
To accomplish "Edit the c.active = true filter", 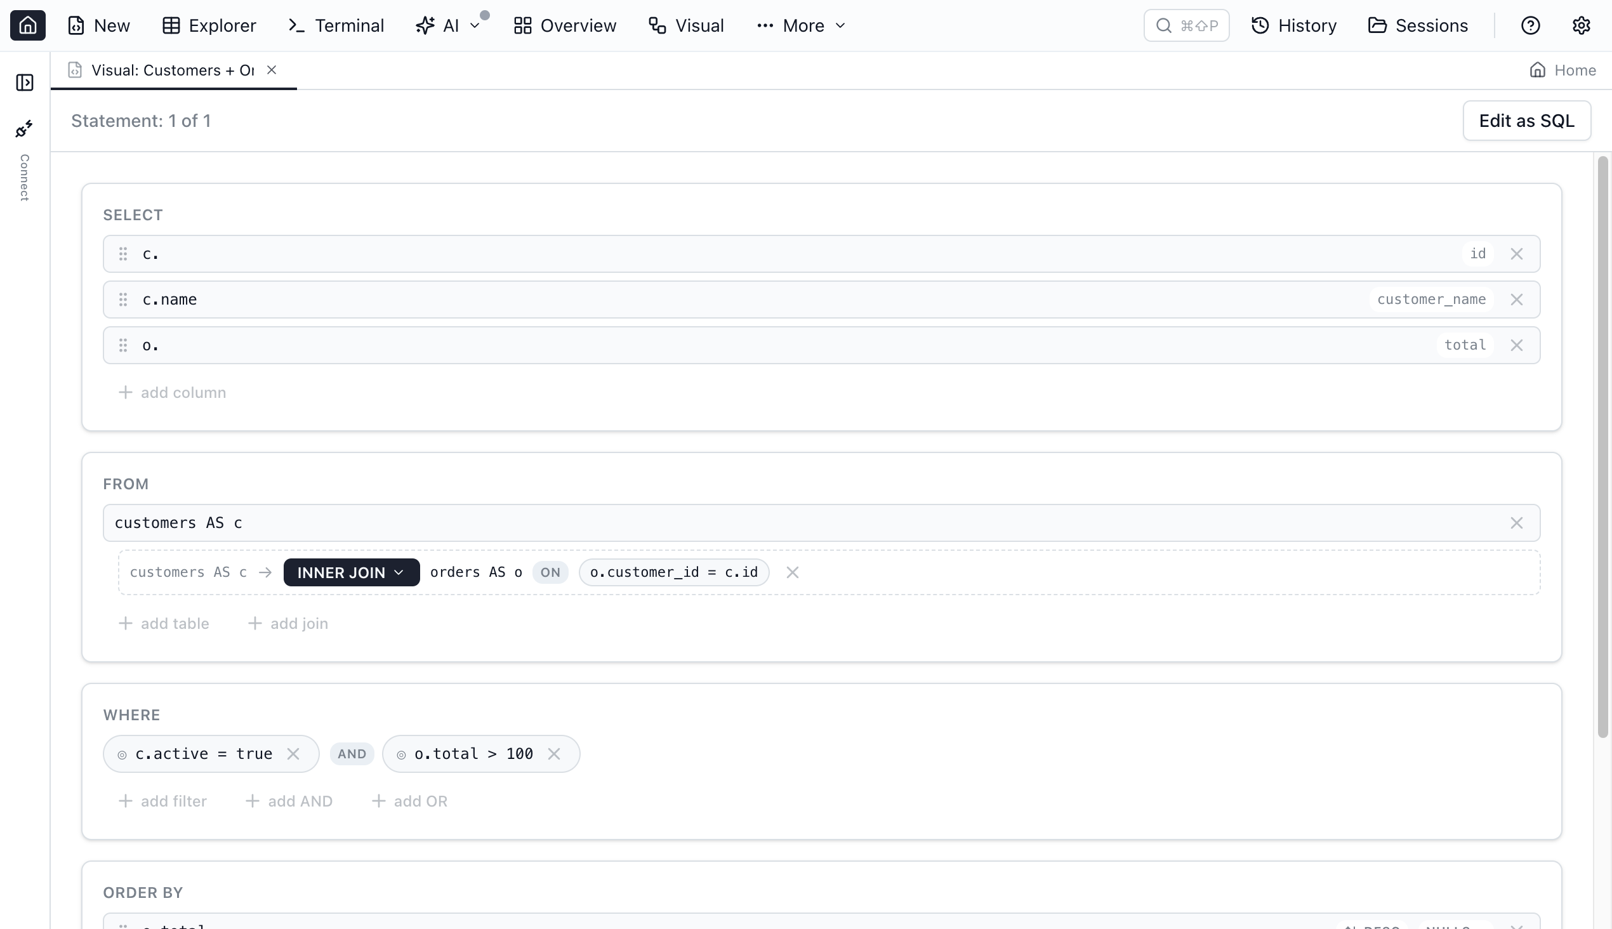I will 204,753.
